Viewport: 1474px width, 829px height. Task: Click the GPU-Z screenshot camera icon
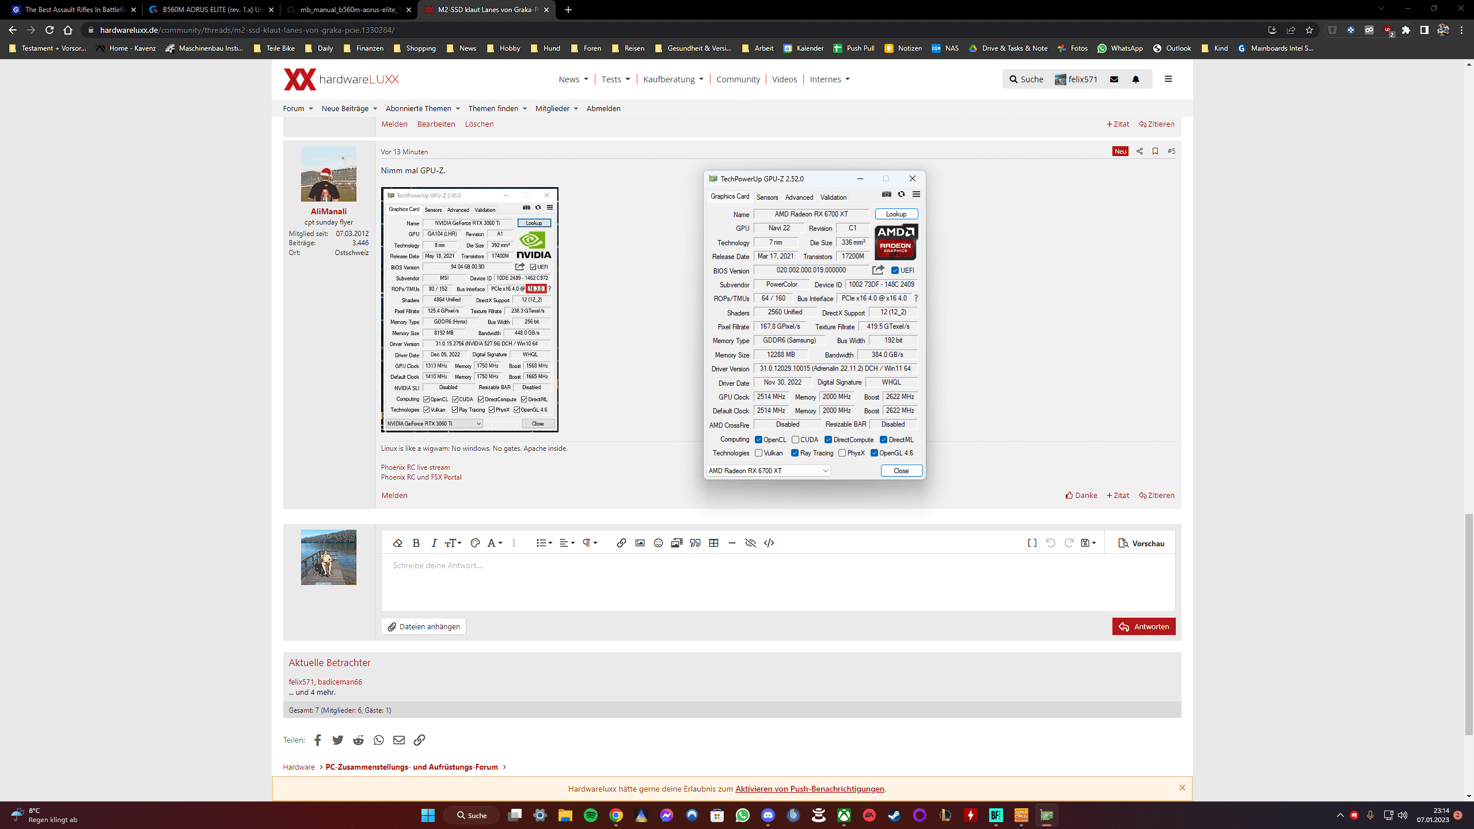887,195
